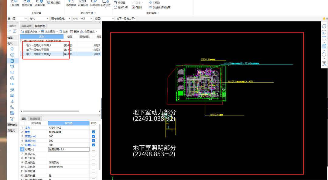Select 自定义 category in navigation bar
Screen dimensions: 328x180
12,130
